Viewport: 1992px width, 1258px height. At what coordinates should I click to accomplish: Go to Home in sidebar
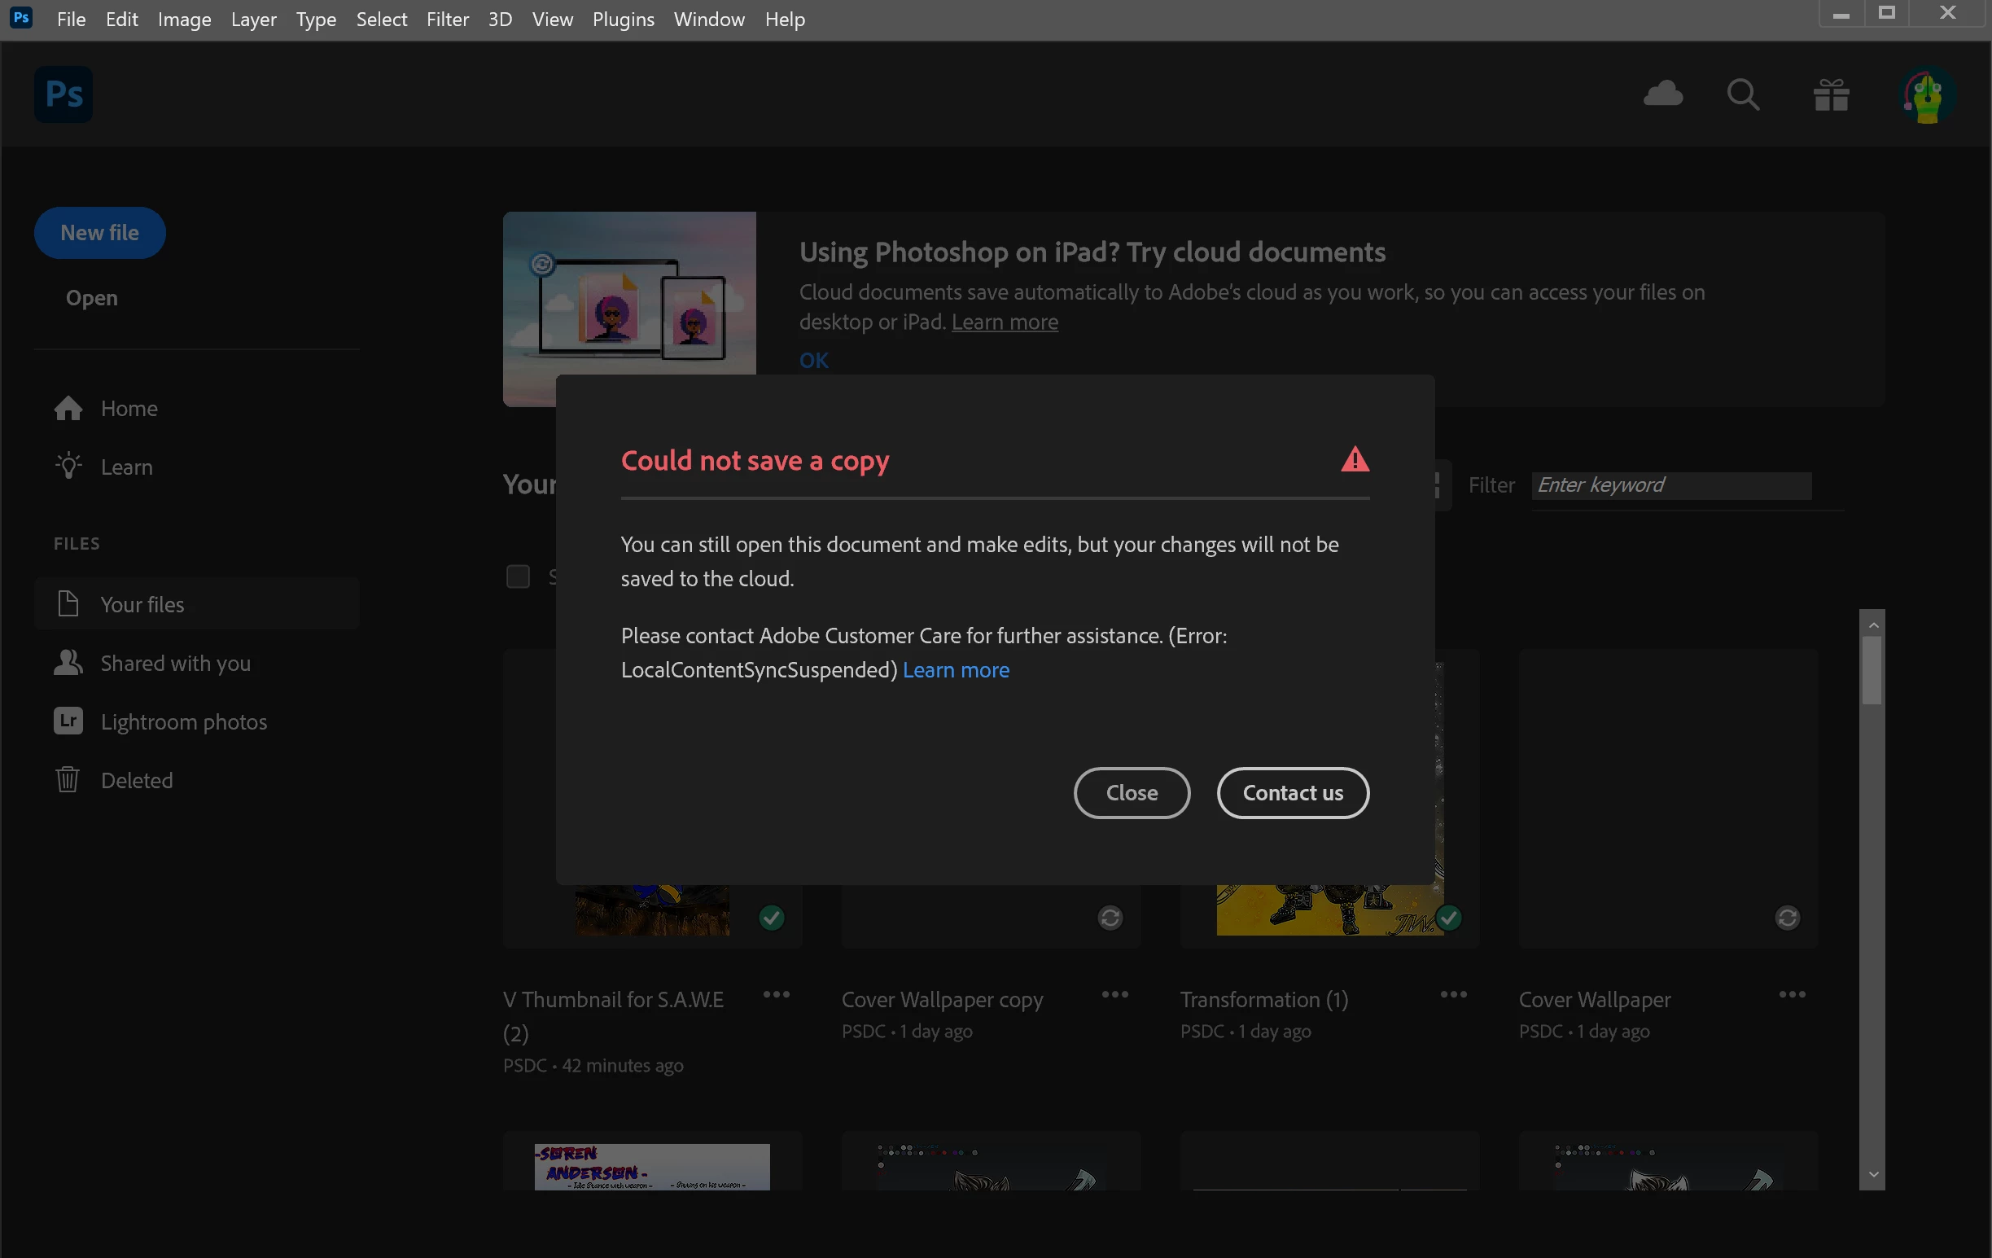[x=129, y=409]
